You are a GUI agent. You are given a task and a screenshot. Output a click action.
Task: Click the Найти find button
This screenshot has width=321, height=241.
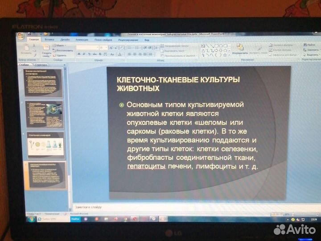pos(309,45)
